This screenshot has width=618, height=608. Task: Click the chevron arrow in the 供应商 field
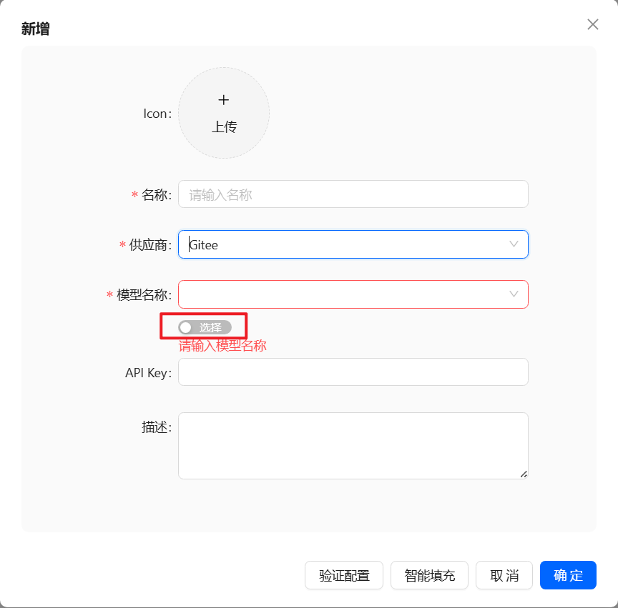[514, 244]
